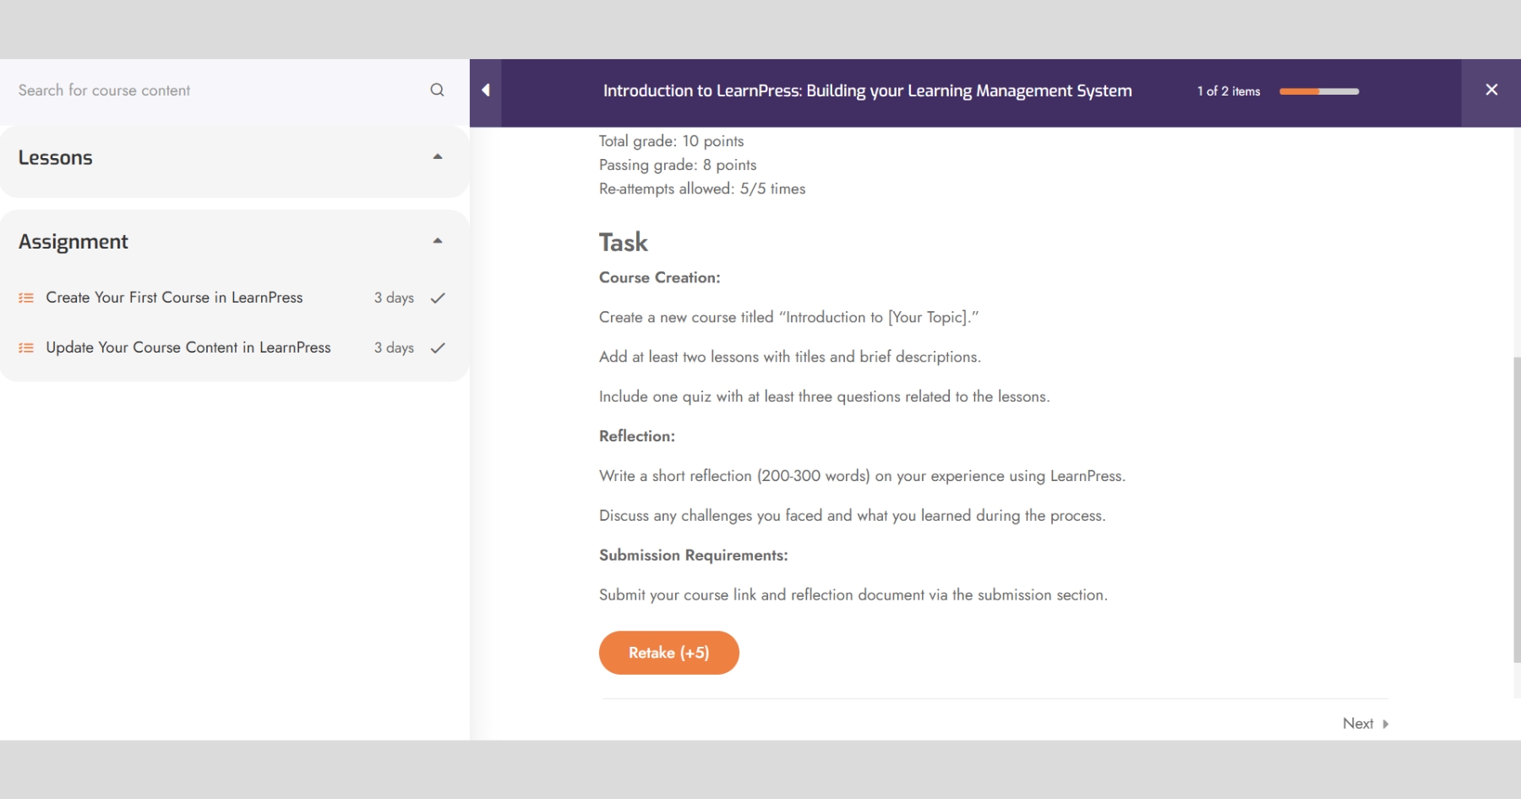
Task: Open Create Your First Course in LearnPress
Action: (174, 298)
